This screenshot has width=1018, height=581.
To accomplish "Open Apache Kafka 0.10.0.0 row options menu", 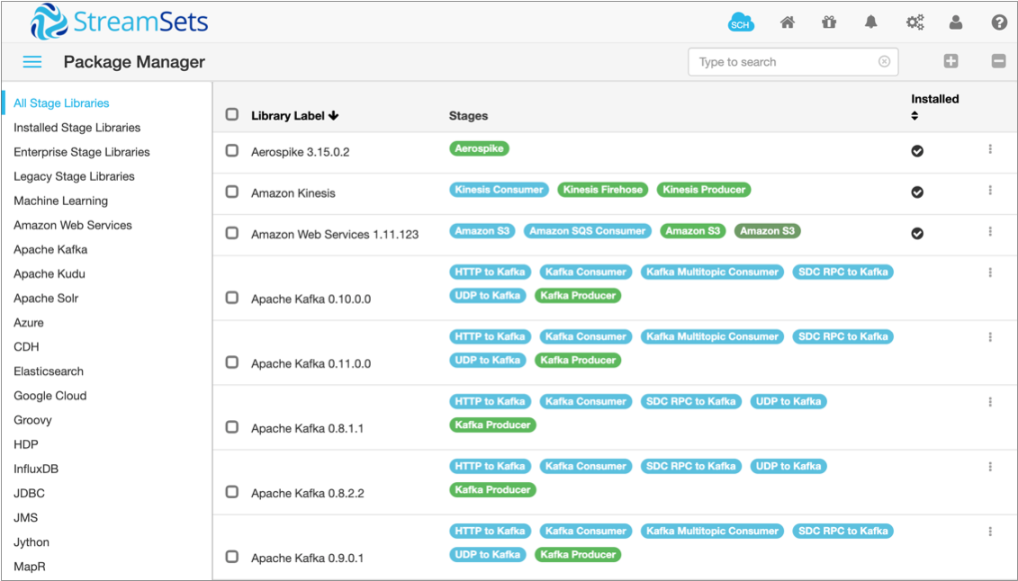I will pos(990,273).
